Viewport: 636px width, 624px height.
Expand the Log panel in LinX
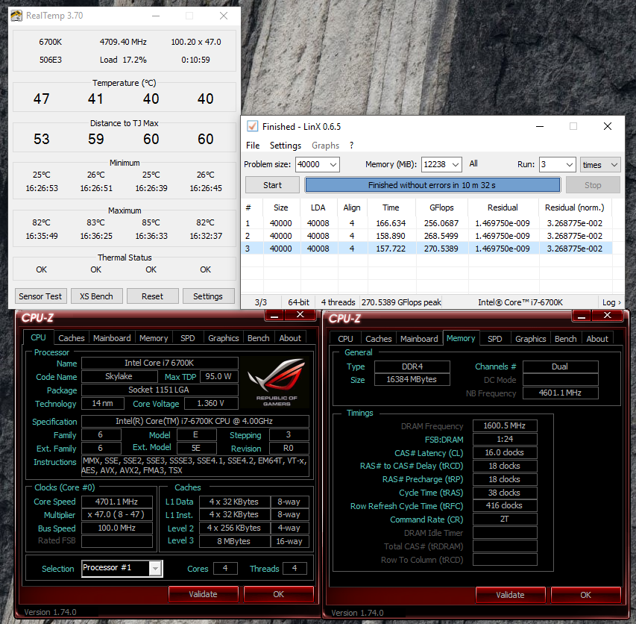pos(611,302)
